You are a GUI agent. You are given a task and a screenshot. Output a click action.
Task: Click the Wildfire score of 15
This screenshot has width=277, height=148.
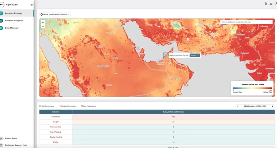[x=173, y=142]
